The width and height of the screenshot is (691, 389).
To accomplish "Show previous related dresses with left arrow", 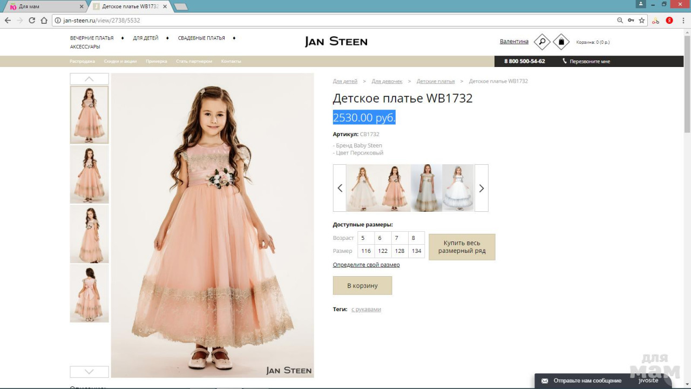I will coord(340,188).
